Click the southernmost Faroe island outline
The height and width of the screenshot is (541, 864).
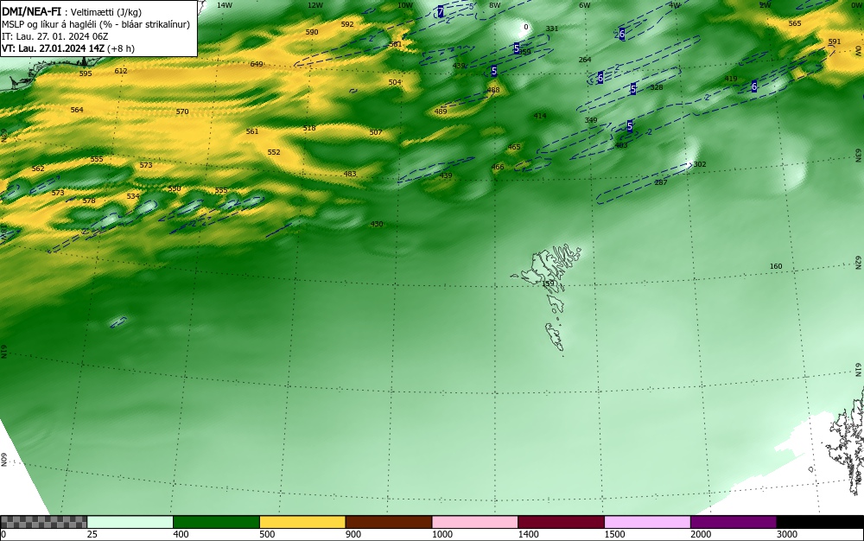(555, 336)
